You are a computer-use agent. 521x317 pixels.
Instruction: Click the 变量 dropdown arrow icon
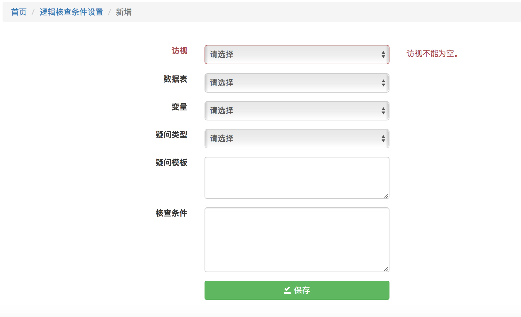[383, 111]
